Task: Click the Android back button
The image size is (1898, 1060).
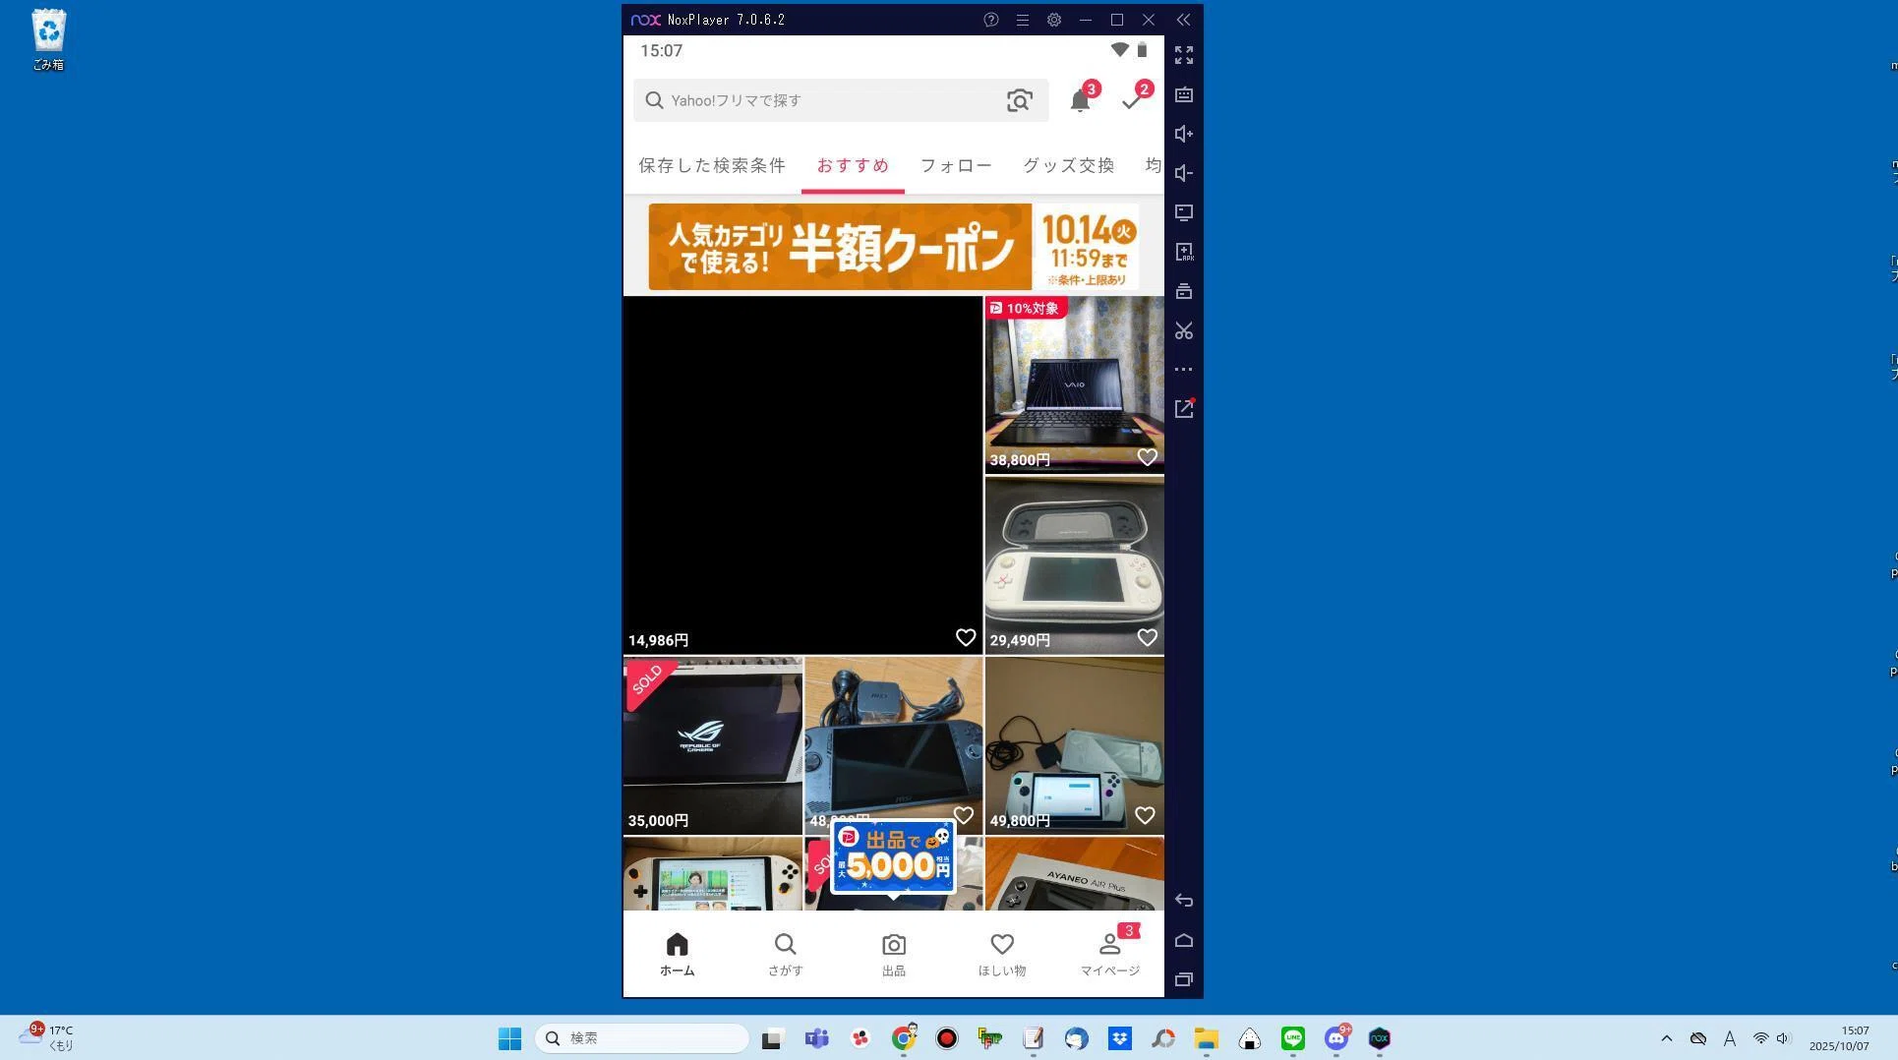Action: (x=1184, y=901)
